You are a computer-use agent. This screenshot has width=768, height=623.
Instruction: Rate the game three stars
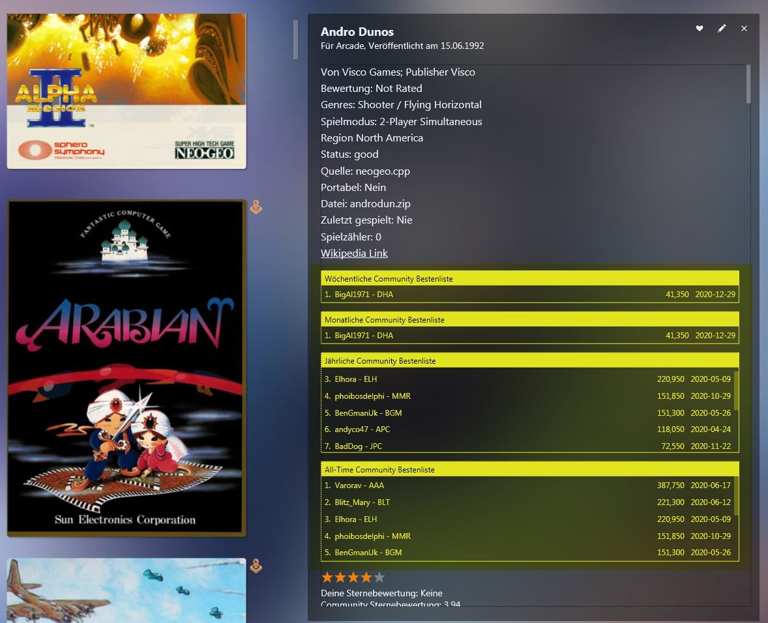pos(353,577)
